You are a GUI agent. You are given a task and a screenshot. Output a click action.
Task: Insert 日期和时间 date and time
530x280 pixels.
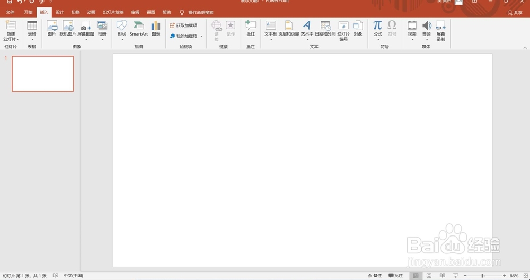pos(325,29)
